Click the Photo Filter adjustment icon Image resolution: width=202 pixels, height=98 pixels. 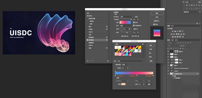tap(179, 34)
